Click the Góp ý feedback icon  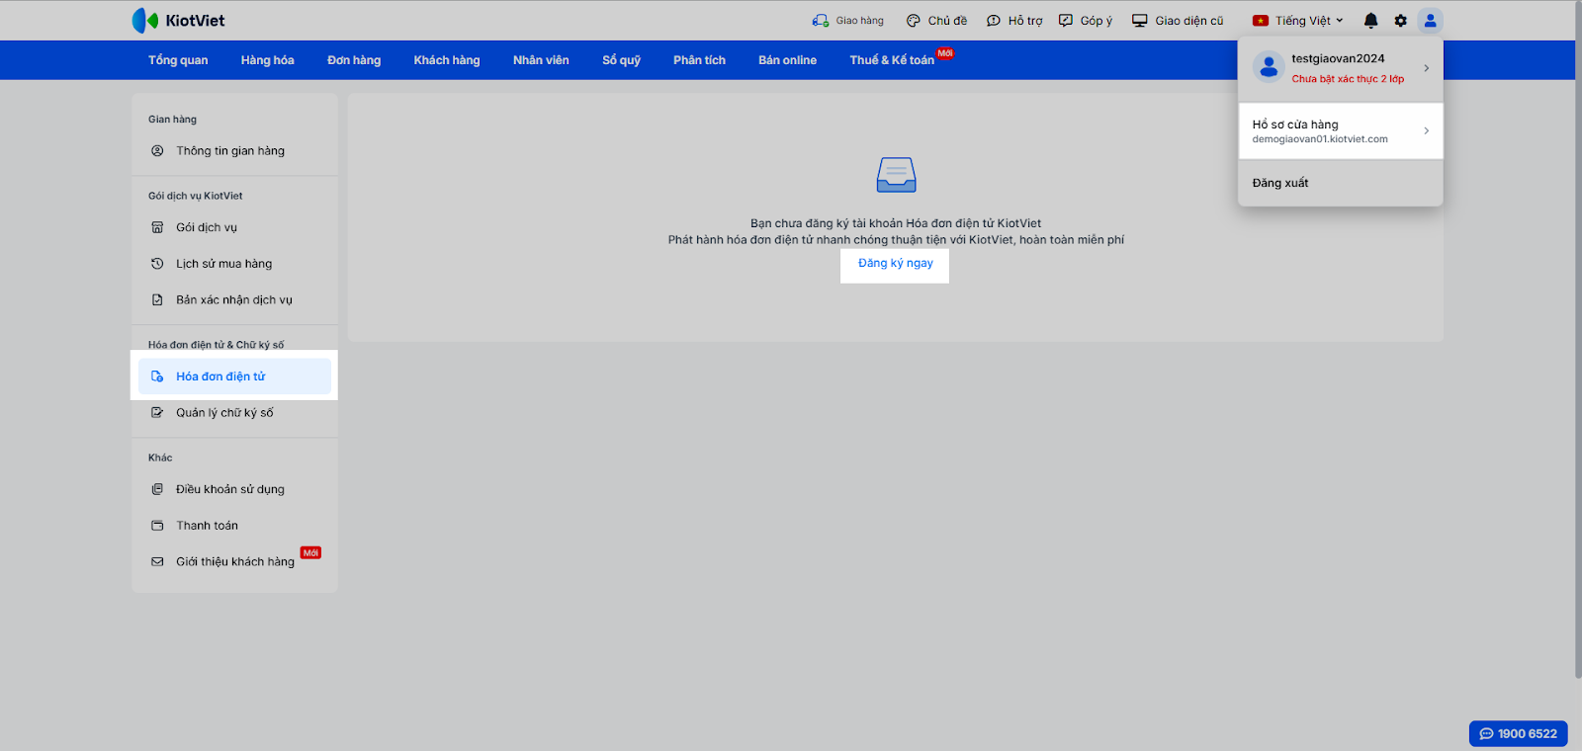pos(1066,21)
